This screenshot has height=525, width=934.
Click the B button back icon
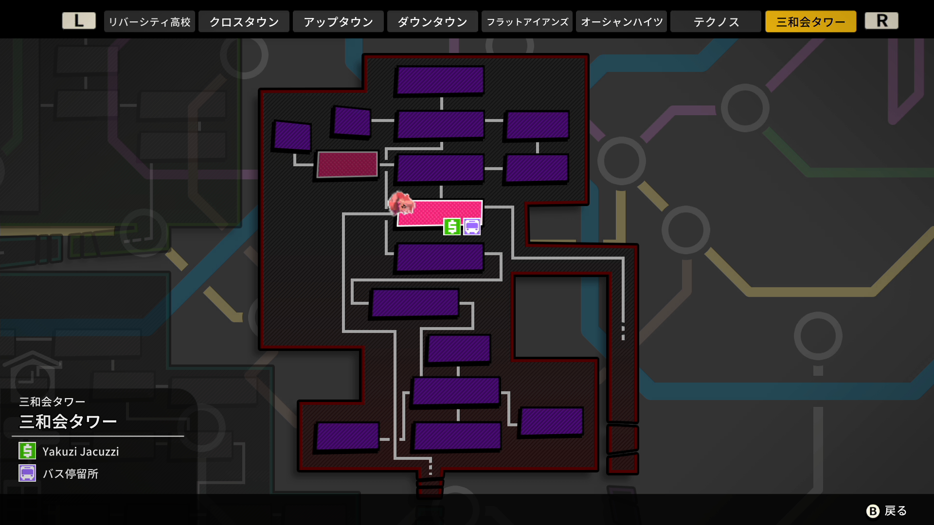point(873,511)
